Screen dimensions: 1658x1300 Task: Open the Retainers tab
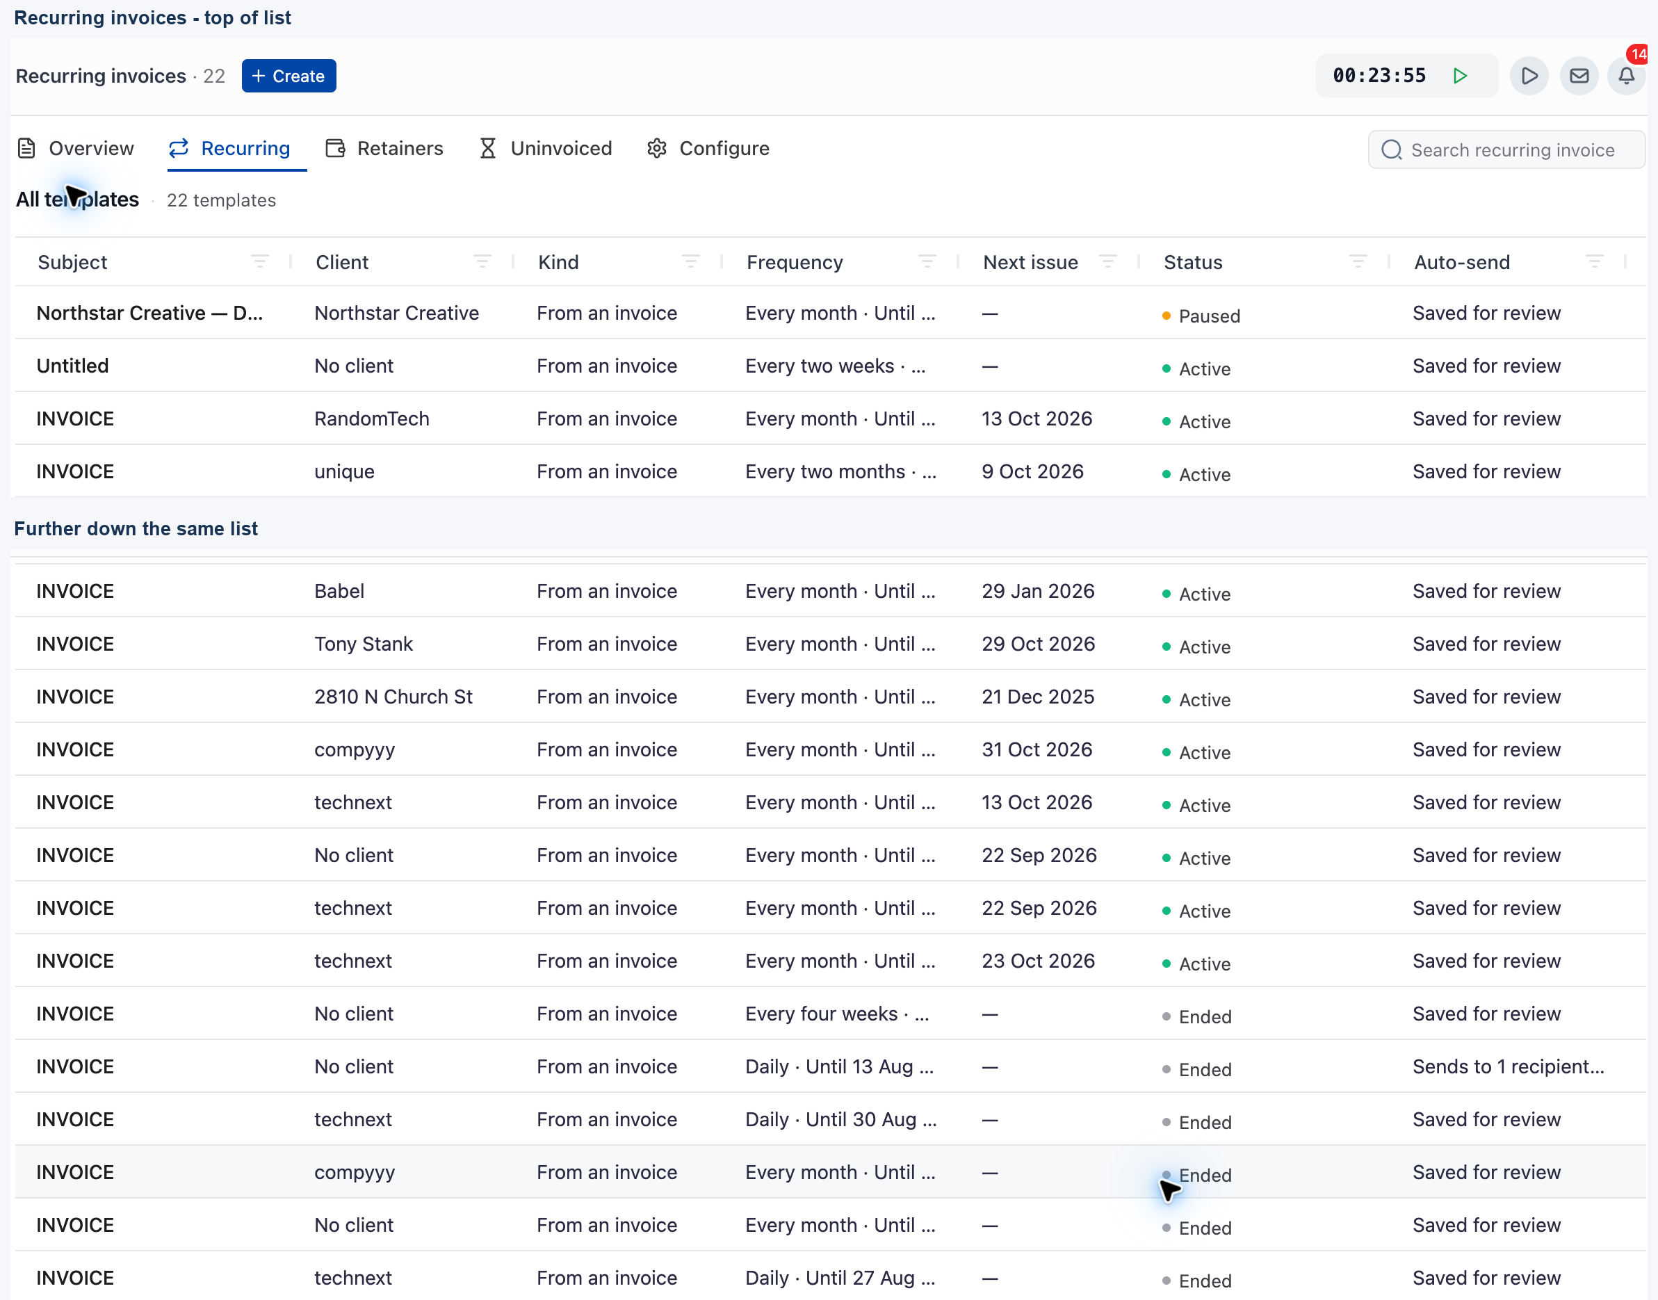coord(384,148)
